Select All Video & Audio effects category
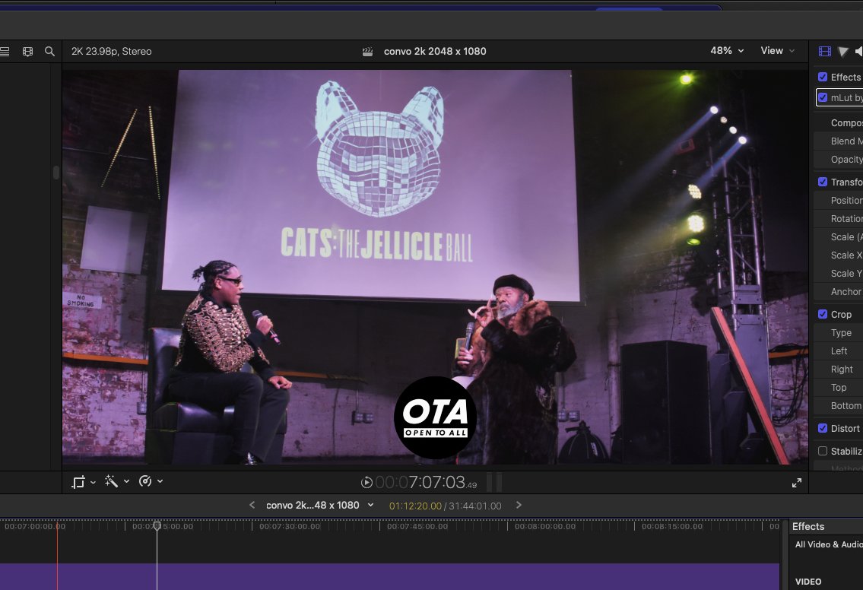The image size is (863, 590). click(829, 544)
